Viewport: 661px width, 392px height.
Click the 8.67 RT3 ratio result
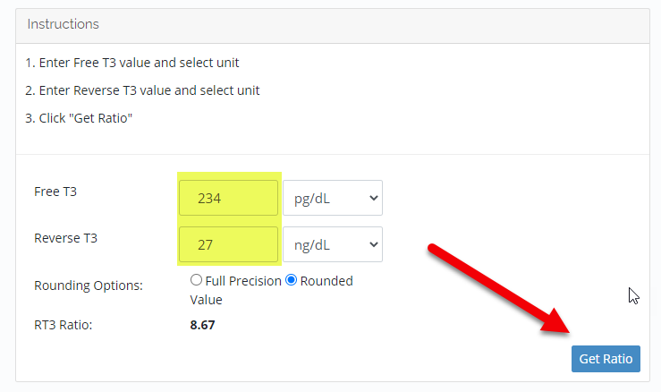(202, 324)
